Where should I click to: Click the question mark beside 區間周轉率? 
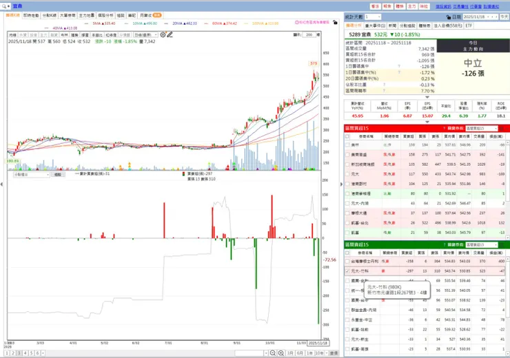[x=384, y=91]
